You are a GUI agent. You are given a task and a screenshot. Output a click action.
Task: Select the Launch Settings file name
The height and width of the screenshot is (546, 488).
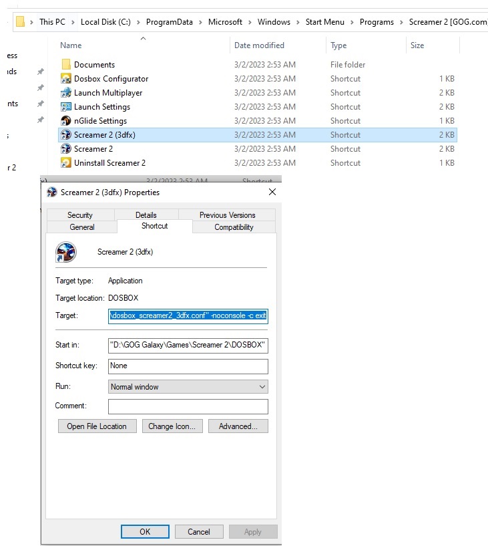coord(102,107)
